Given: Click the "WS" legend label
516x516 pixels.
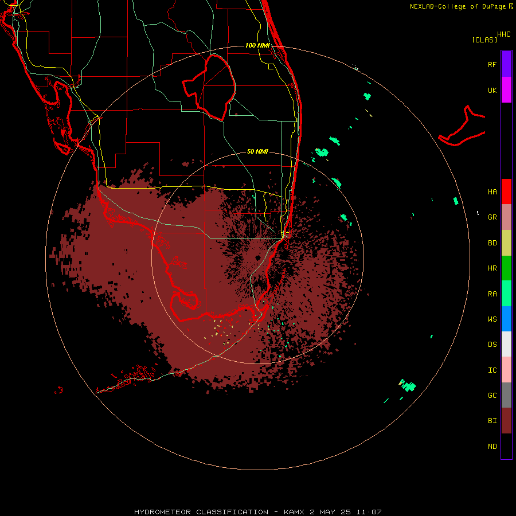Looking at the screenshot, I should [492, 319].
